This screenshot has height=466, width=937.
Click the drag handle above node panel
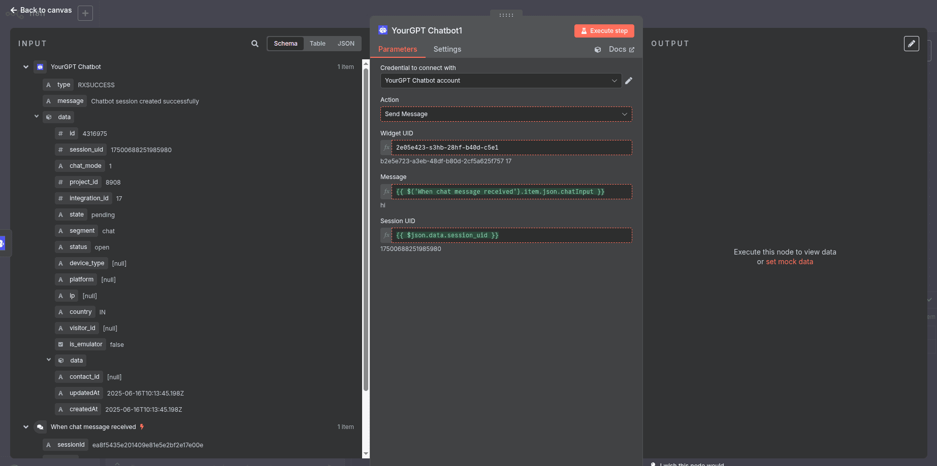tap(506, 15)
